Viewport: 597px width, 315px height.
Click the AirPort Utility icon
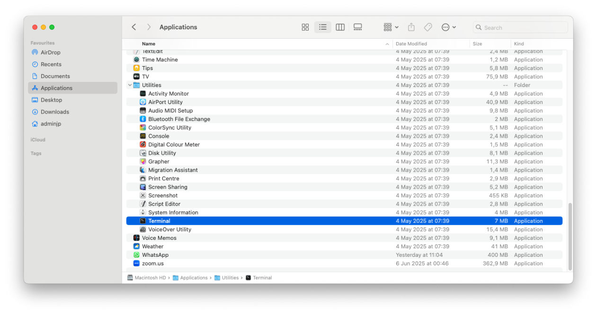point(143,102)
